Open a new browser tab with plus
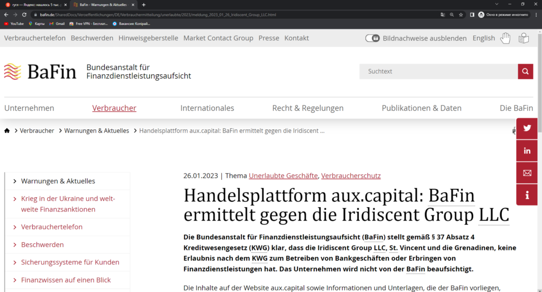The image size is (542, 292). pyautogui.click(x=143, y=5)
